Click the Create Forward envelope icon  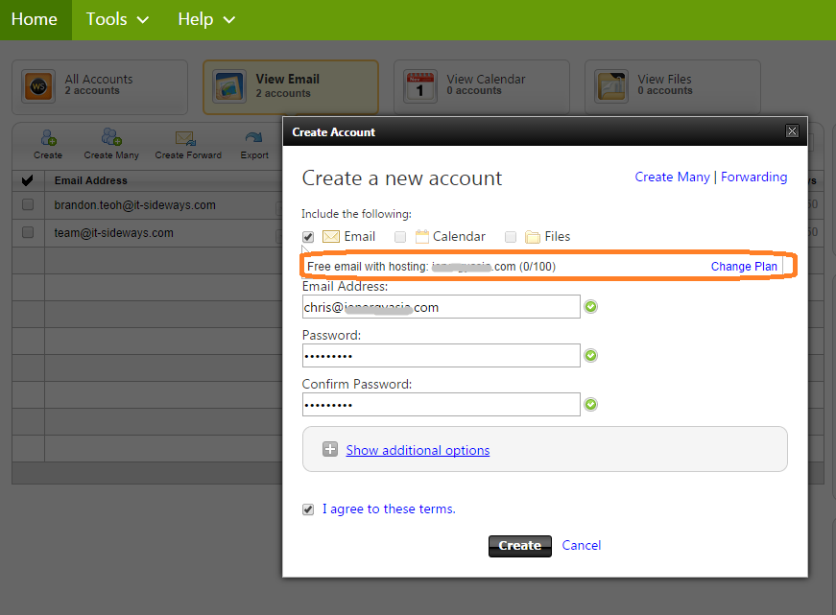pyautogui.click(x=187, y=139)
